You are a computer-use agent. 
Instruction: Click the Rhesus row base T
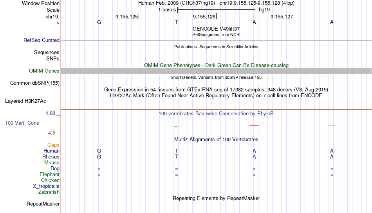(x=177, y=157)
